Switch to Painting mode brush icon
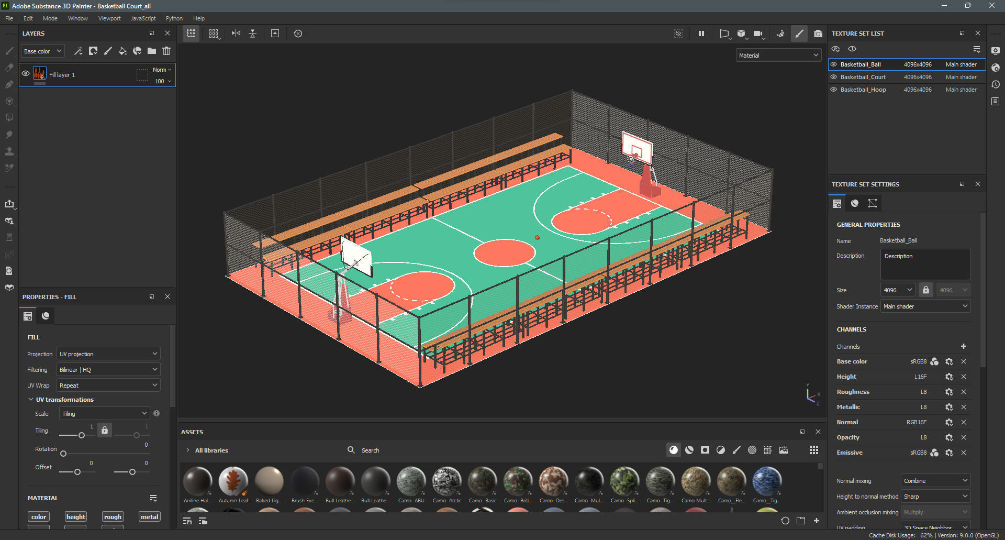Image resolution: width=1005 pixels, height=540 pixels. click(x=799, y=34)
